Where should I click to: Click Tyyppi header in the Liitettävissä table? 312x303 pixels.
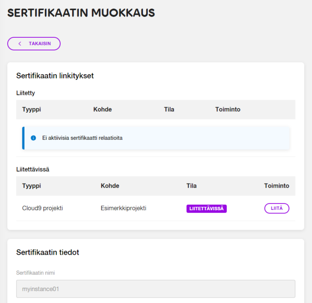[31, 186]
